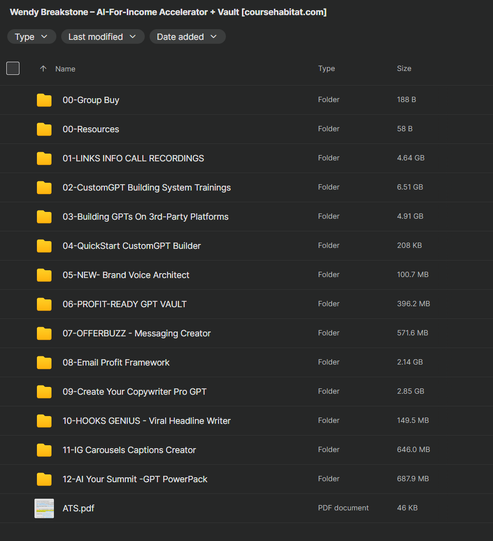Click the 07-OFFERBUZZ folder icon

(44, 333)
